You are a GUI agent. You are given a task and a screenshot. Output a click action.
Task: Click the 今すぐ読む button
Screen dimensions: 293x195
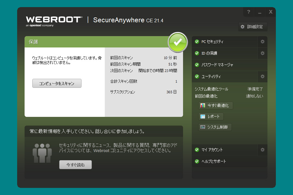pyautogui.click(x=75, y=165)
